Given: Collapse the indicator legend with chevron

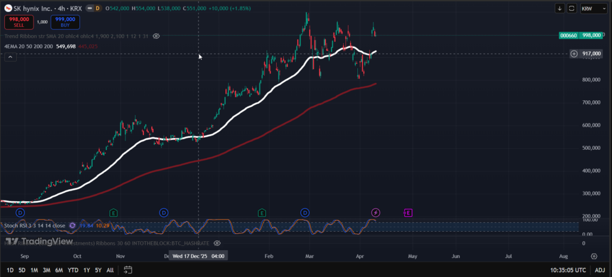Looking at the screenshot, I should pyautogui.click(x=9, y=57).
